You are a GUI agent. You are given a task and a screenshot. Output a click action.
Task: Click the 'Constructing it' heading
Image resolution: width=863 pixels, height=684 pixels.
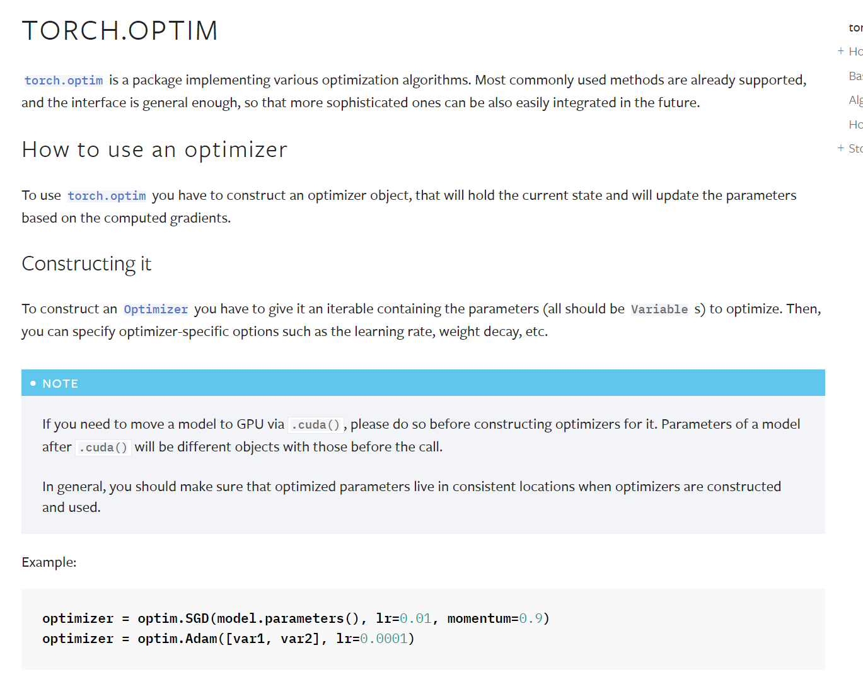click(86, 264)
